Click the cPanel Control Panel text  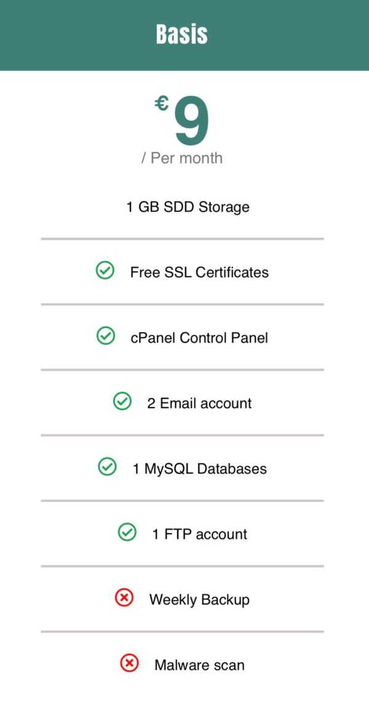(x=199, y=338)
